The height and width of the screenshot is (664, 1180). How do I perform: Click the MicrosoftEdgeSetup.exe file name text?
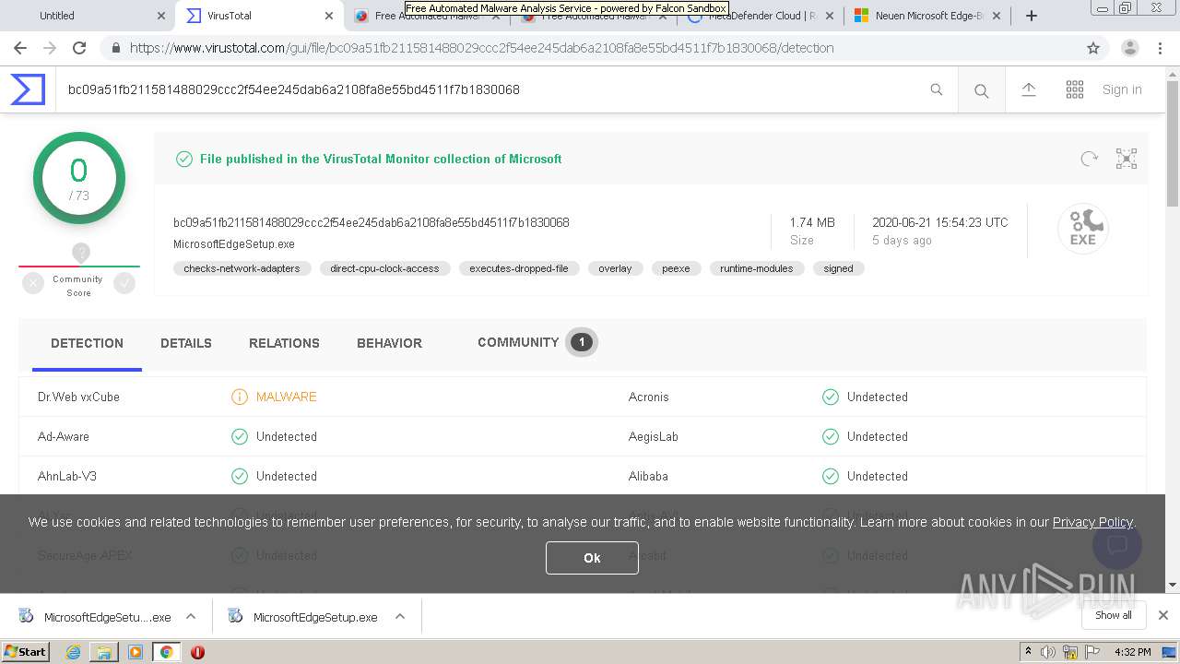(234, 244)
